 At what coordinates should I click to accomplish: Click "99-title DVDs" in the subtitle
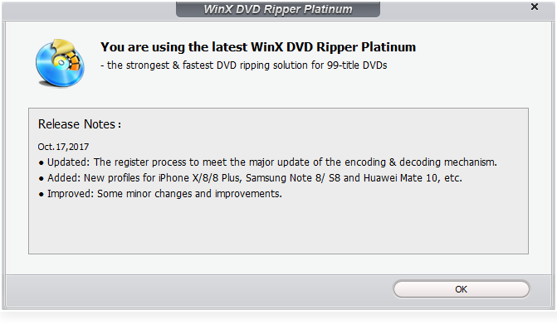click(x=357, y=65)
